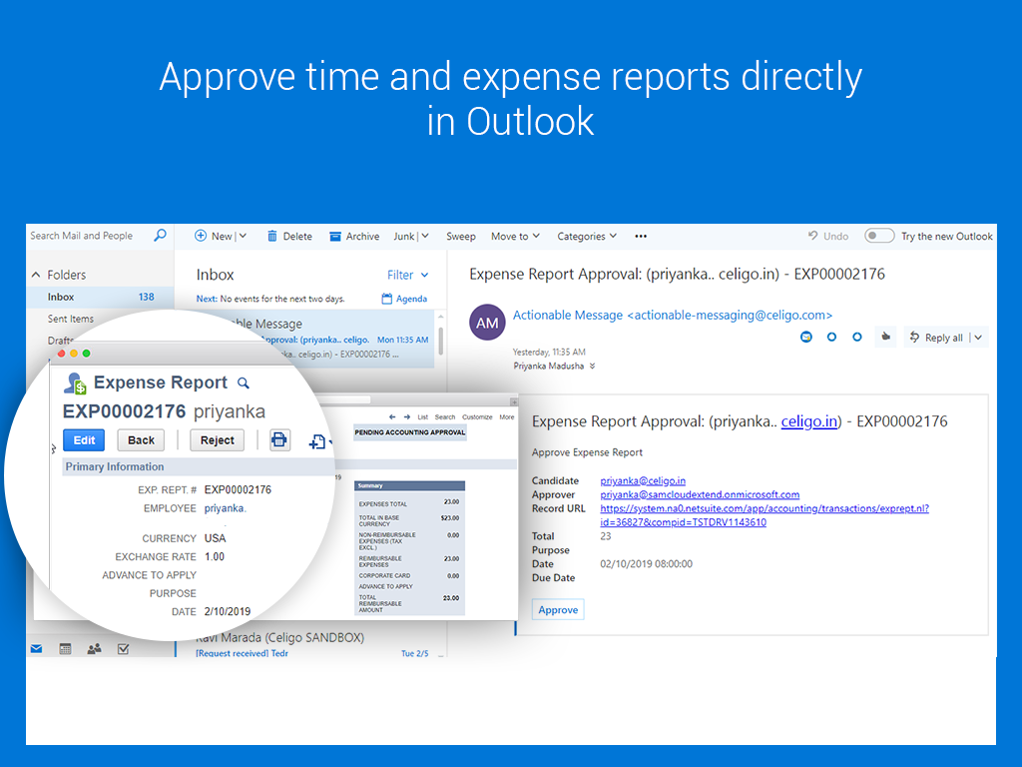The height and width of the screenshot is (767, 1022).
Task: Delete the selected email
Action: [x=289, y=236]
